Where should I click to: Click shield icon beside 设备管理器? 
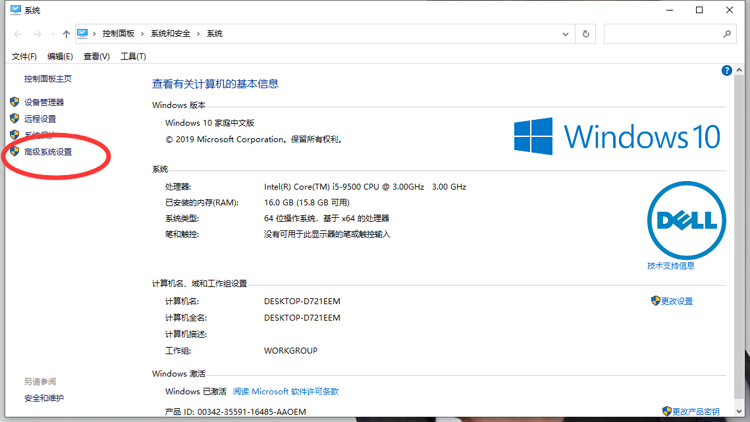click(x=14, y=102)
